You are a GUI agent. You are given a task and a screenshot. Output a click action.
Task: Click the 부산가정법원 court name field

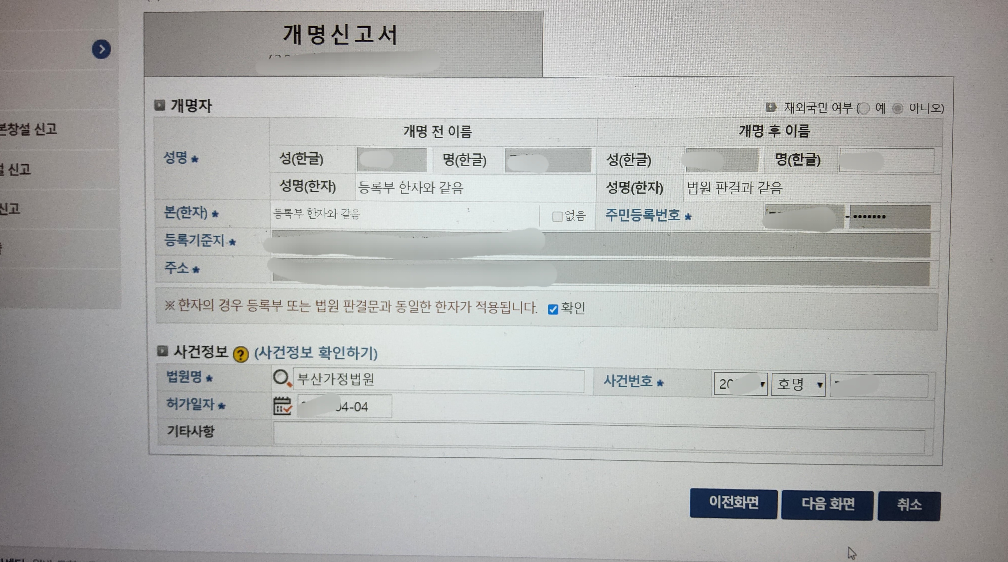[x=439, y=380]
